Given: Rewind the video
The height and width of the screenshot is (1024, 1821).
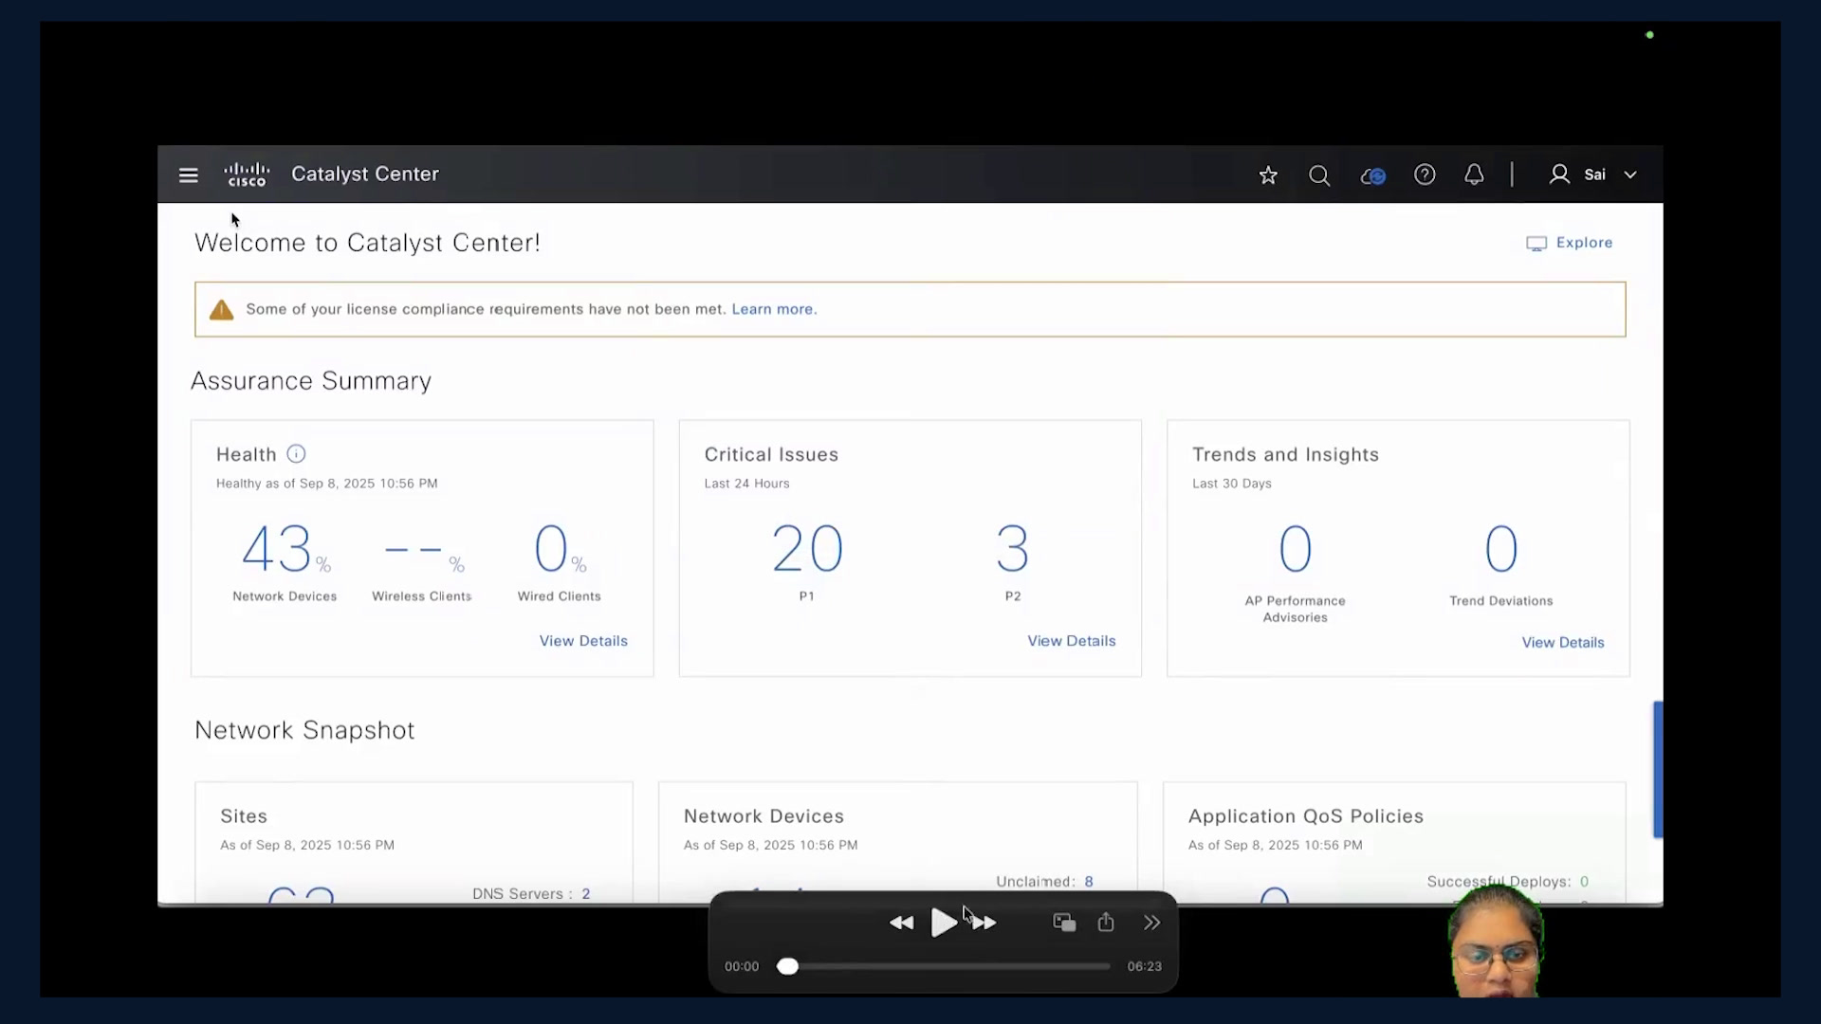Looking at the screenshot, I should (x=901, y=923).
